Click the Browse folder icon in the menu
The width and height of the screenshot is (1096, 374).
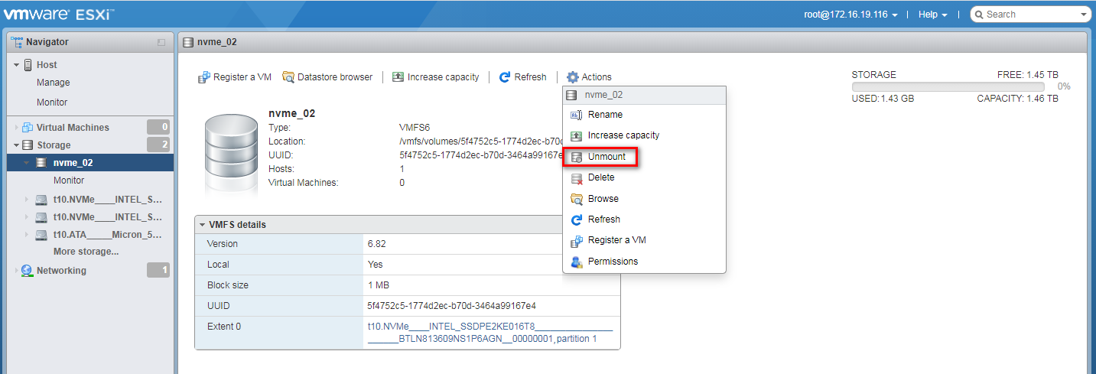(577, 199)
